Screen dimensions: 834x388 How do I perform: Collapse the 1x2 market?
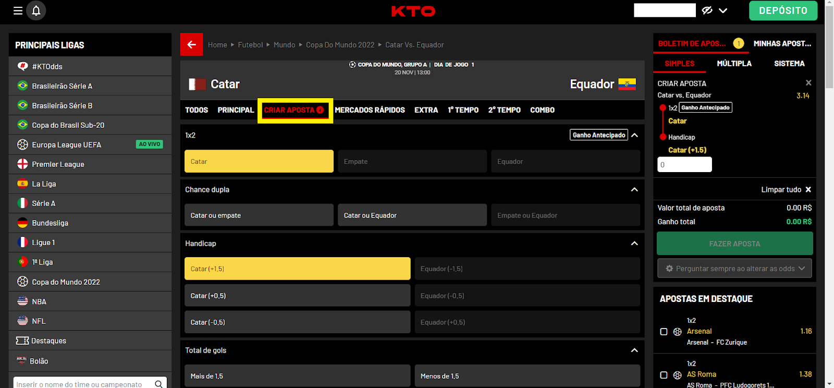tap(634, 135)
